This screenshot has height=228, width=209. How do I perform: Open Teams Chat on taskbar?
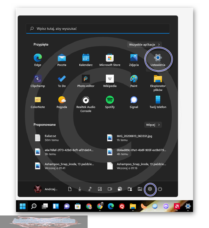[67, 206]
